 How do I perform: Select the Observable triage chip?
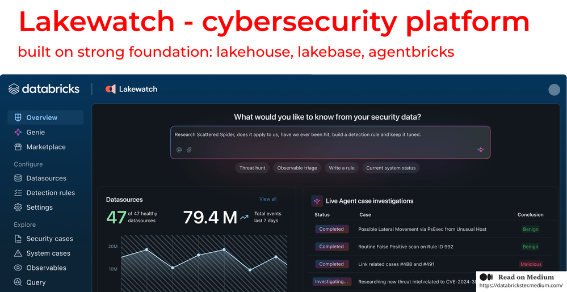(297, 168)
